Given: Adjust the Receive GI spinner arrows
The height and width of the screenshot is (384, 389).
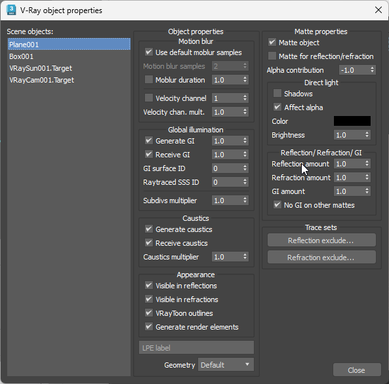Looking at the screenshot, I should pyautogui.click(x=245, y=155).
